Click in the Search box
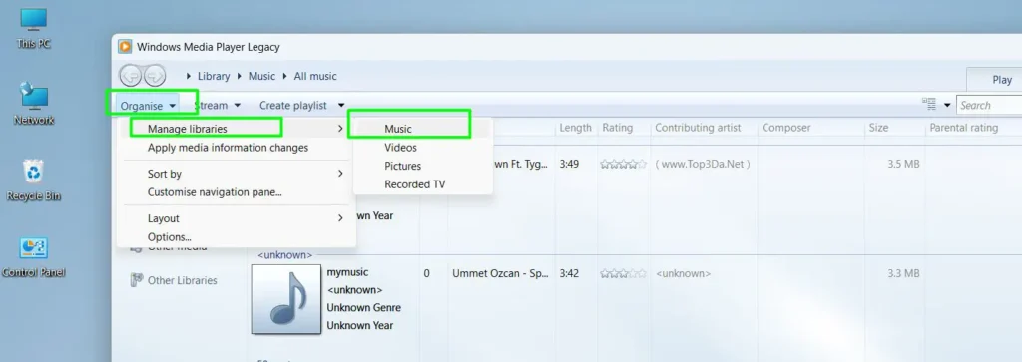Image resolution: width=1022 pixels, height=362 pixels. 989,105
